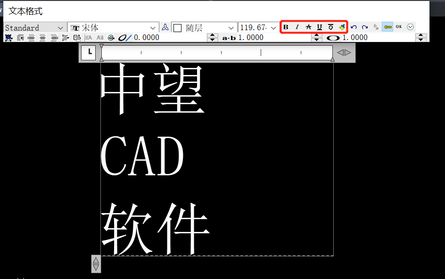The width and height of the screenshot is (445, 279).
Task: Click the text box height adjust arrows
Action: tap(96, 264)
